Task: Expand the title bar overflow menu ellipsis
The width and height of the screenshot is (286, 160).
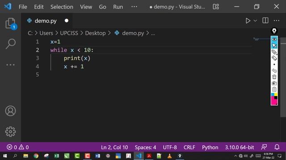Action: click(x=134, y=7)
